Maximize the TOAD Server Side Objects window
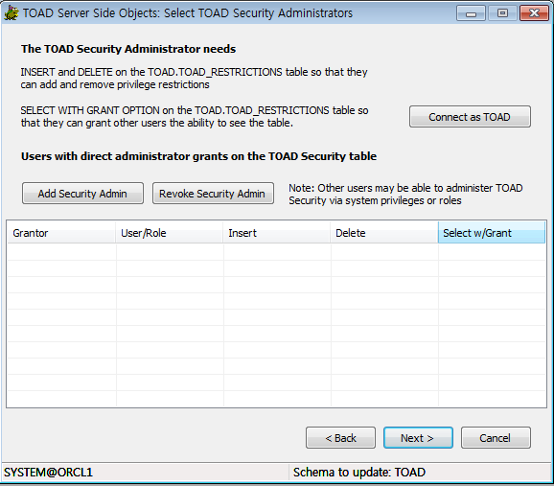This screenshot has width=554, height=486. click(502, 13)
